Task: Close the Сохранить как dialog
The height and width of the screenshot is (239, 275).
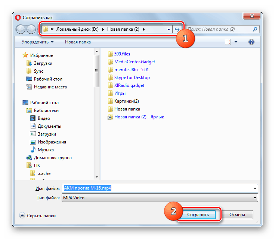Action: click(251, 16)
